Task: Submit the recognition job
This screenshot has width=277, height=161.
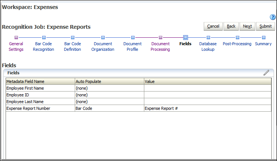Action: click(265, 26)
